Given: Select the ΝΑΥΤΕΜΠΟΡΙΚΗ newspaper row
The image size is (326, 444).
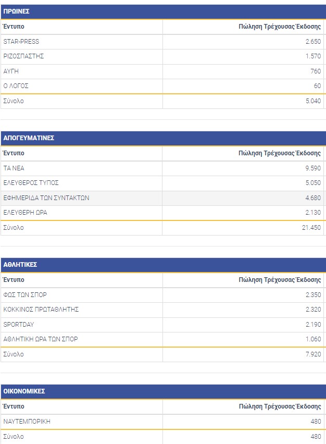Looking at the screenshot, I should [x=27, y=422].
